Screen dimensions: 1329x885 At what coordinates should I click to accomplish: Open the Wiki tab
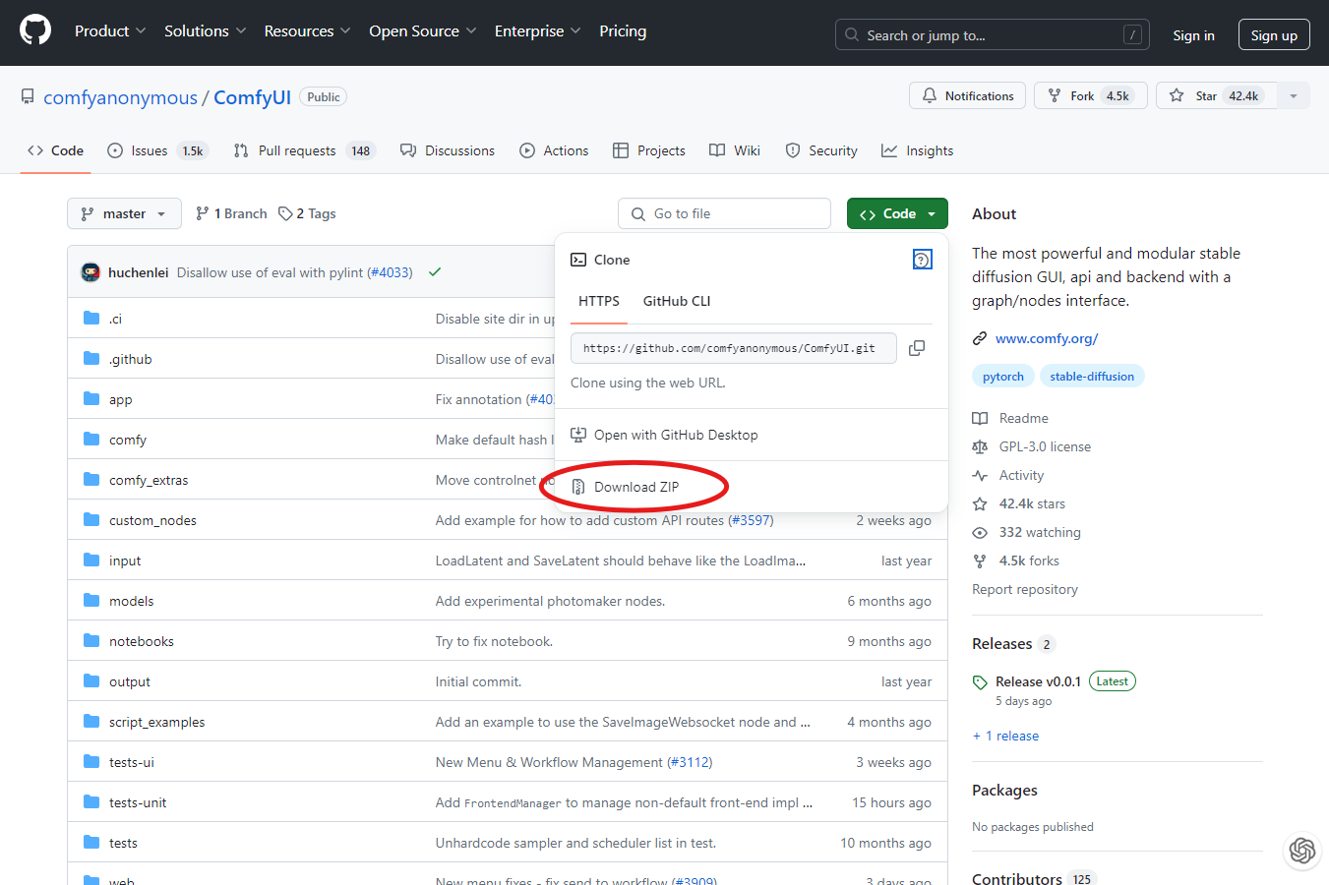[x=735, y=150]
